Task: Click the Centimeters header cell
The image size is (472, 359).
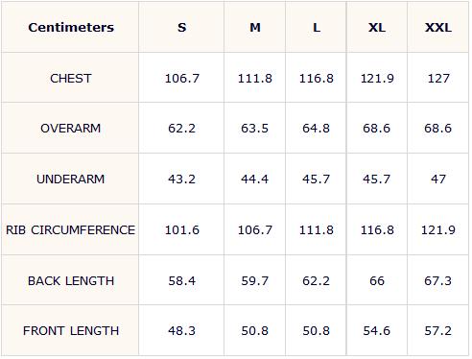Action: pos(71,27)
